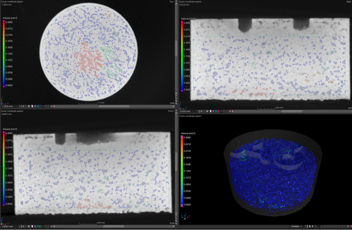Click the magnifier zoom icon beside the 184% indicator

[176, 103]
